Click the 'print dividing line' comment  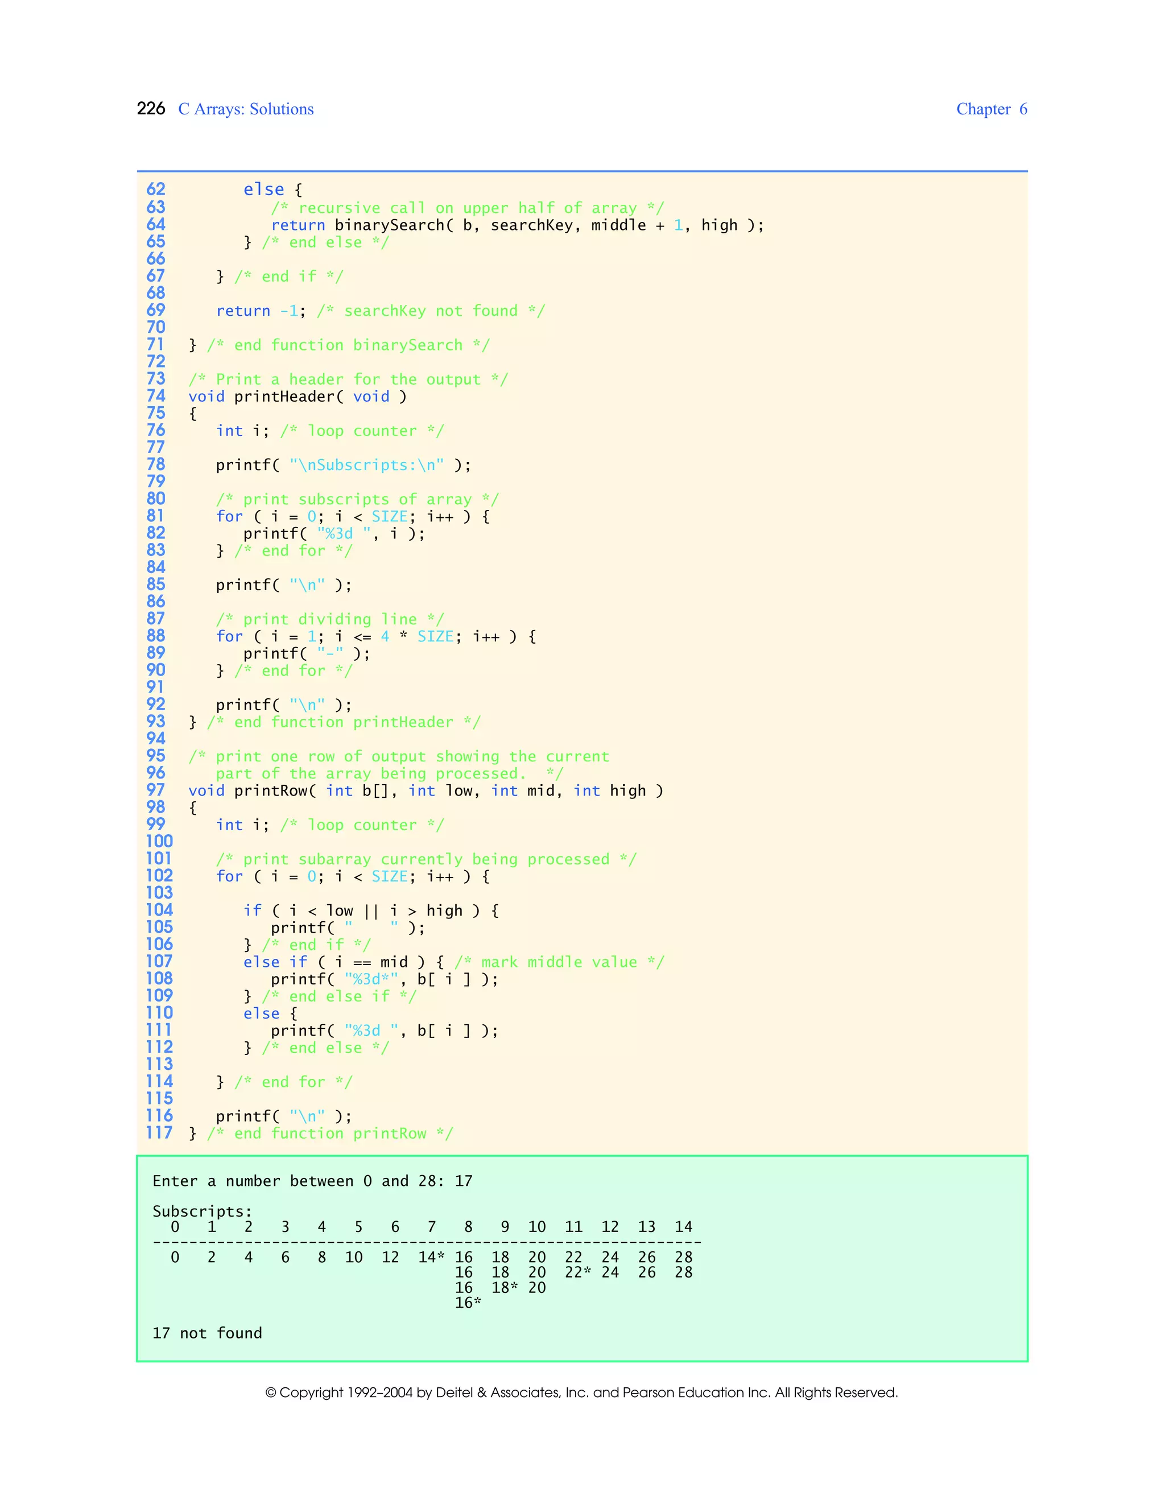point(330,619)
